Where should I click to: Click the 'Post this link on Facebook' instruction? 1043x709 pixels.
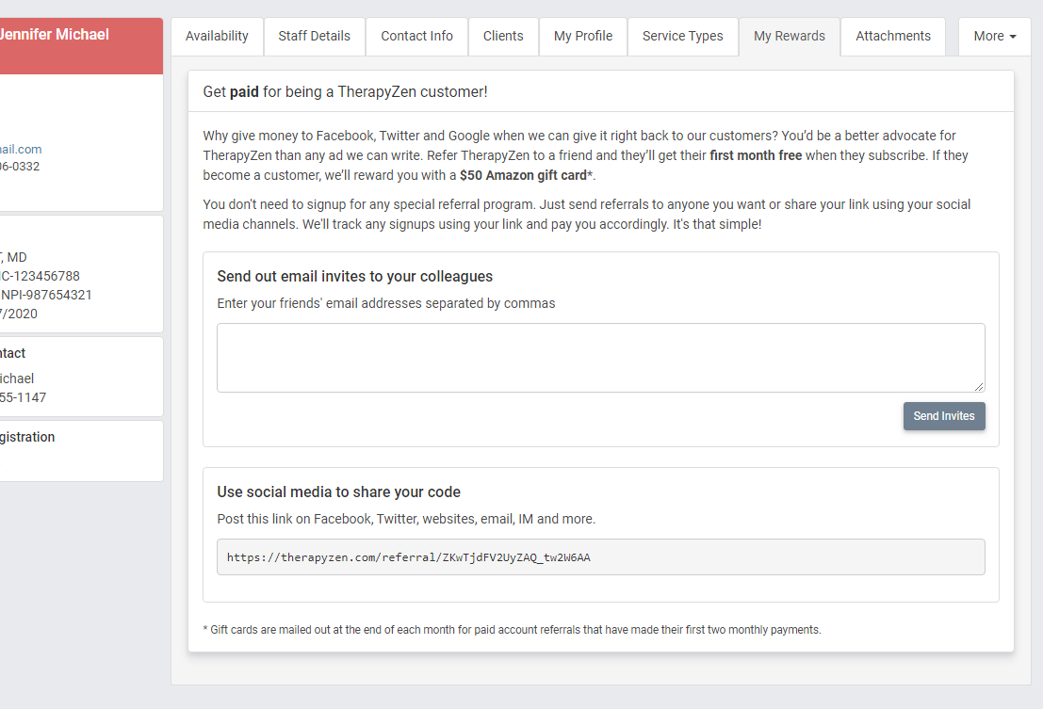406,518
